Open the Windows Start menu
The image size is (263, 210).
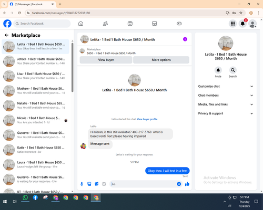click(x=5, y=202)
